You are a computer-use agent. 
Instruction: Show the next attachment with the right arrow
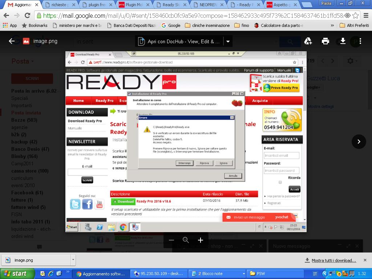(359, 142)
